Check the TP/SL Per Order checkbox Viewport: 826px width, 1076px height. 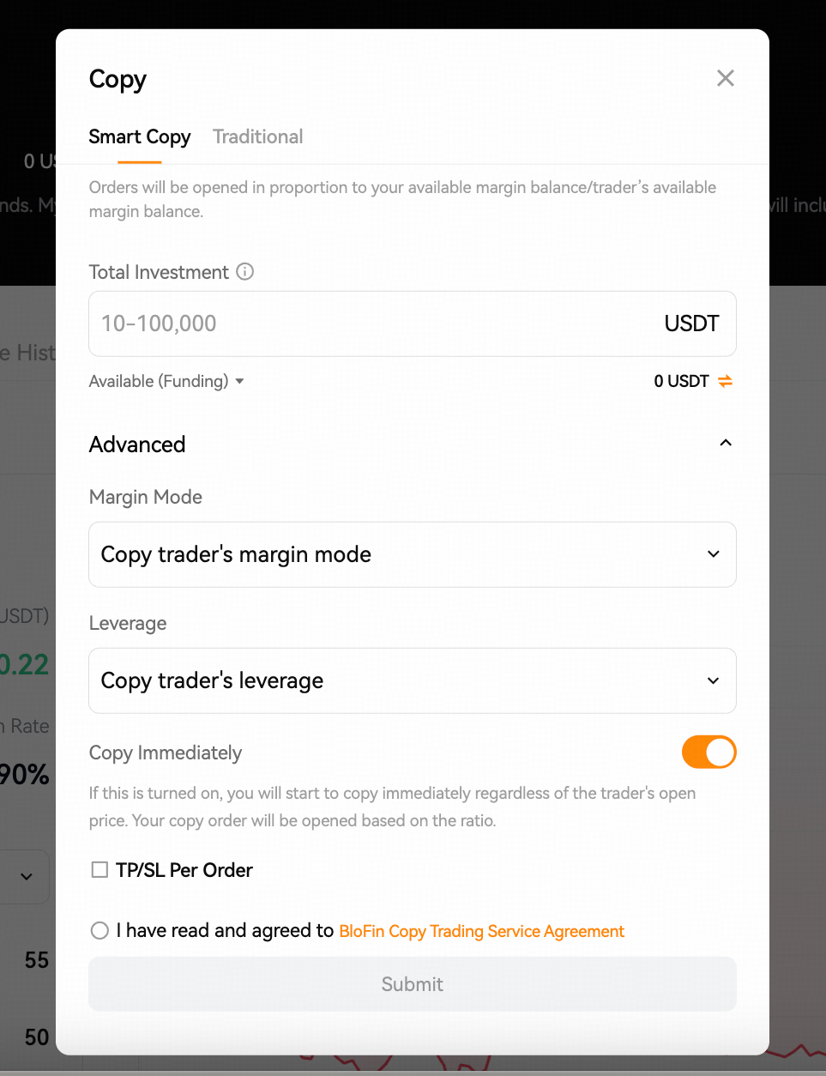click(100, 870)
